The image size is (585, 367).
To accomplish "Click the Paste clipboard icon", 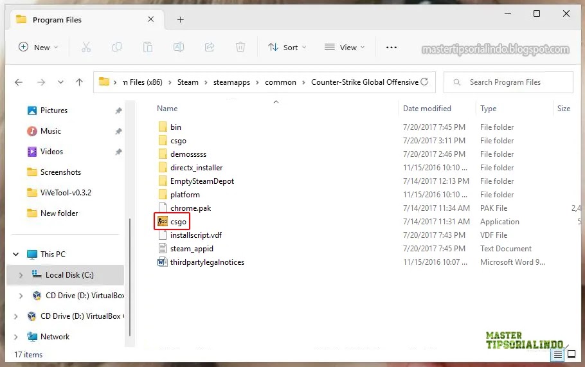I will [x=148, y=48].
